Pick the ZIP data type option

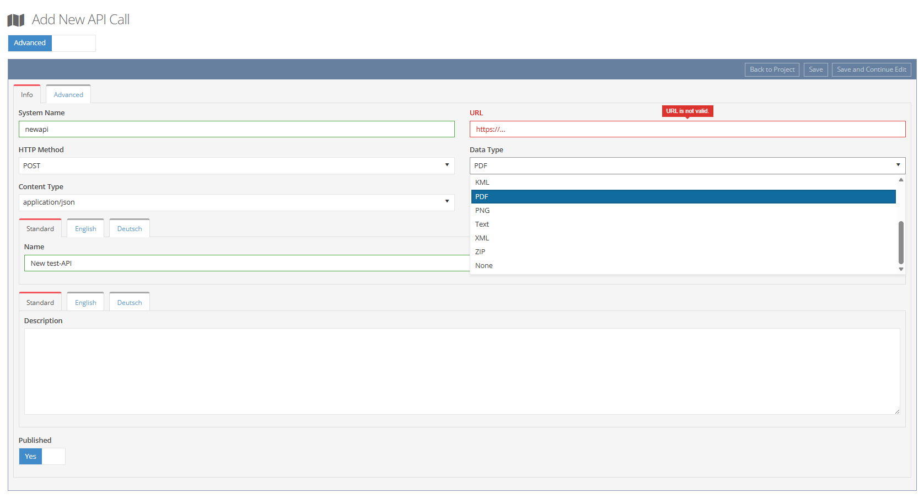(481, 252)
